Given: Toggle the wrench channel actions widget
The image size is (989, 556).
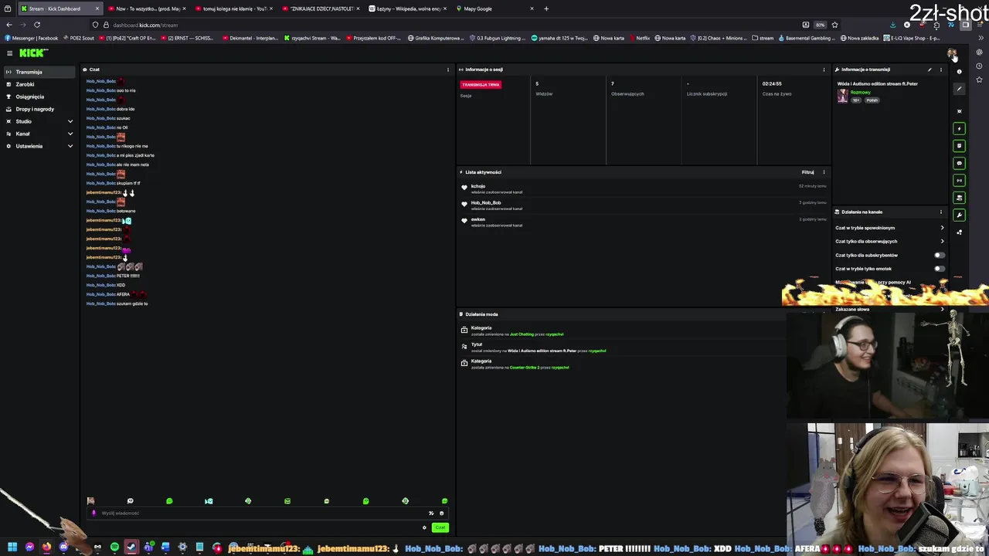Looking at the screenshot, I should click(x=959, y=215).
